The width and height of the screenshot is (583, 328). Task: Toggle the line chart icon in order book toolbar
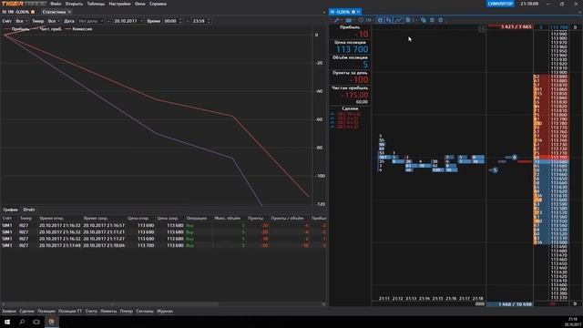(398, 20)
